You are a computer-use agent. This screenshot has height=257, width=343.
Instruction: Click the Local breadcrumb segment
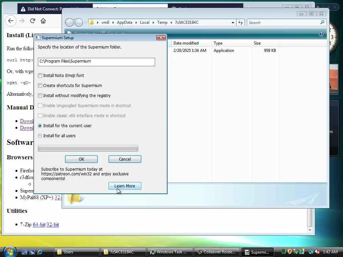(145, 22)
